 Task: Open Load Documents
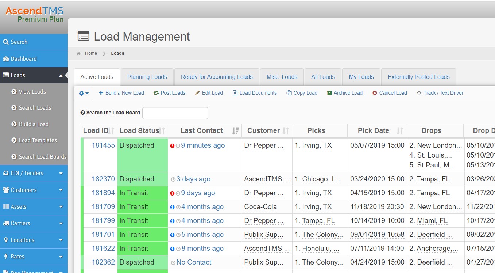(x=255, y=93)
